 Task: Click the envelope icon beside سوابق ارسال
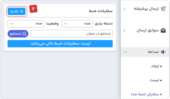[163, 30]
